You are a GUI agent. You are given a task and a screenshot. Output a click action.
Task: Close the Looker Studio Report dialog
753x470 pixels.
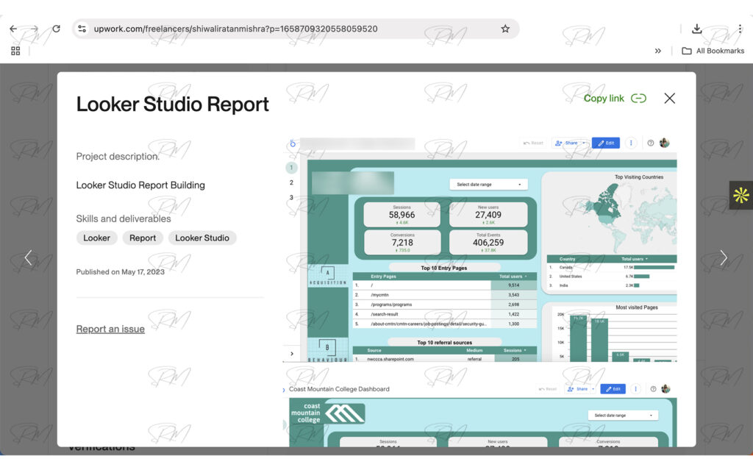[669, 99]
